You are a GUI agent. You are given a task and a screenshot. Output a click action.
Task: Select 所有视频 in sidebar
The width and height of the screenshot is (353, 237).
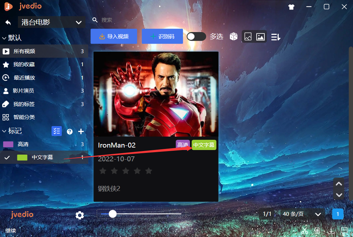coord(44,51)
